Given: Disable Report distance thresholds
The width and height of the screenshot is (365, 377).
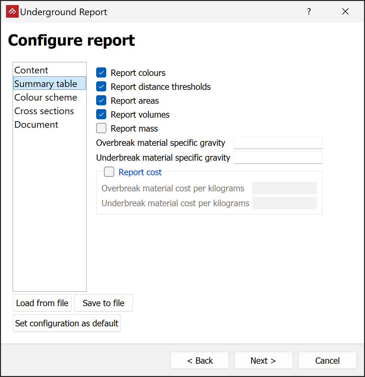Looking at the screenshot, I should click(101, 87).
